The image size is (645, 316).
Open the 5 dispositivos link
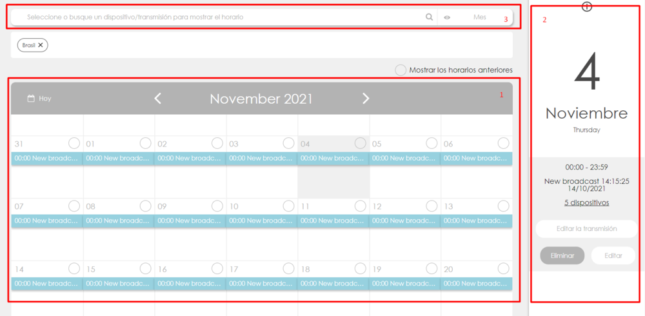[586, 202]
